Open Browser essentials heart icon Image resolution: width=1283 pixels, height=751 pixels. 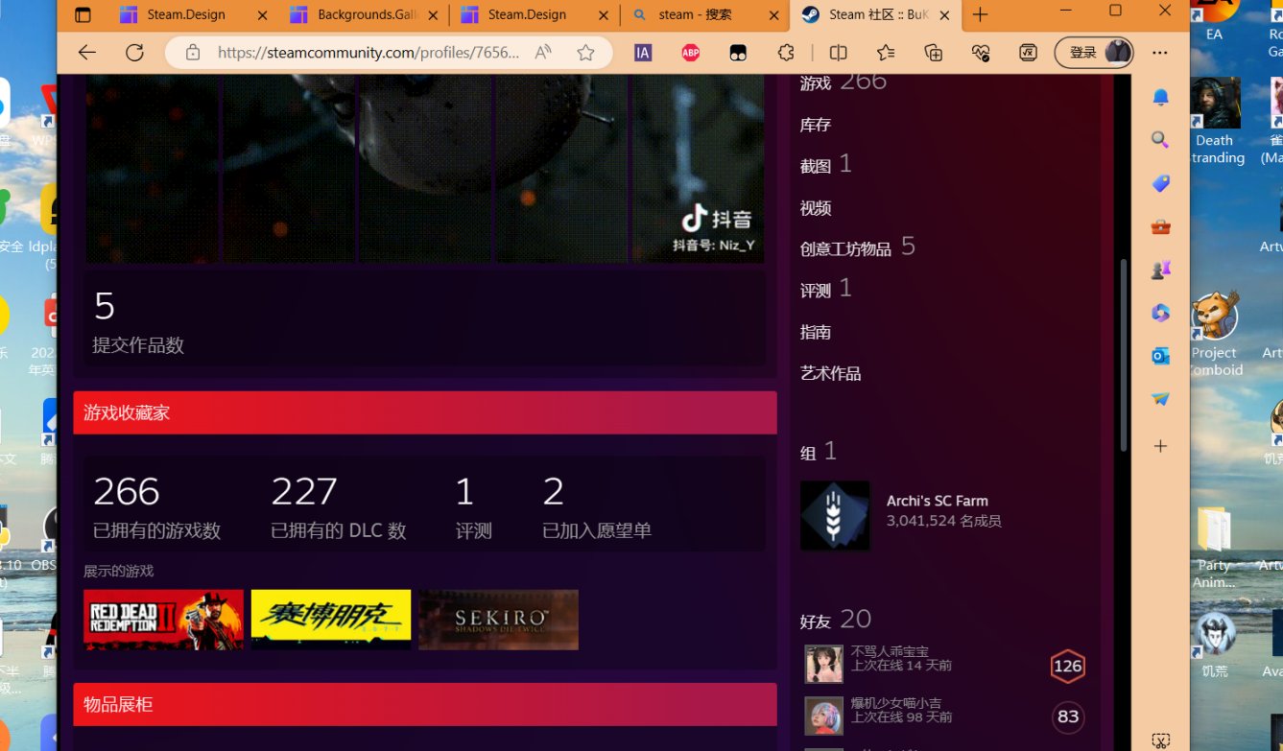click(981, 53)
